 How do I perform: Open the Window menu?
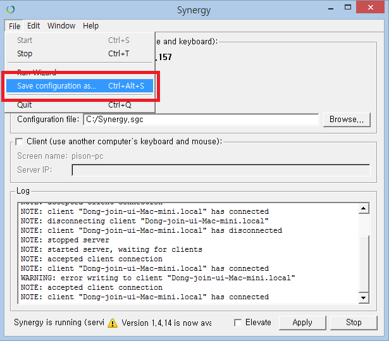click(61, 26)
